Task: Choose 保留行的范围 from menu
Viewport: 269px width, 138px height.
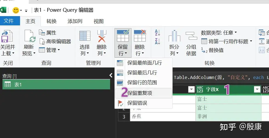Action: point(144,83)
